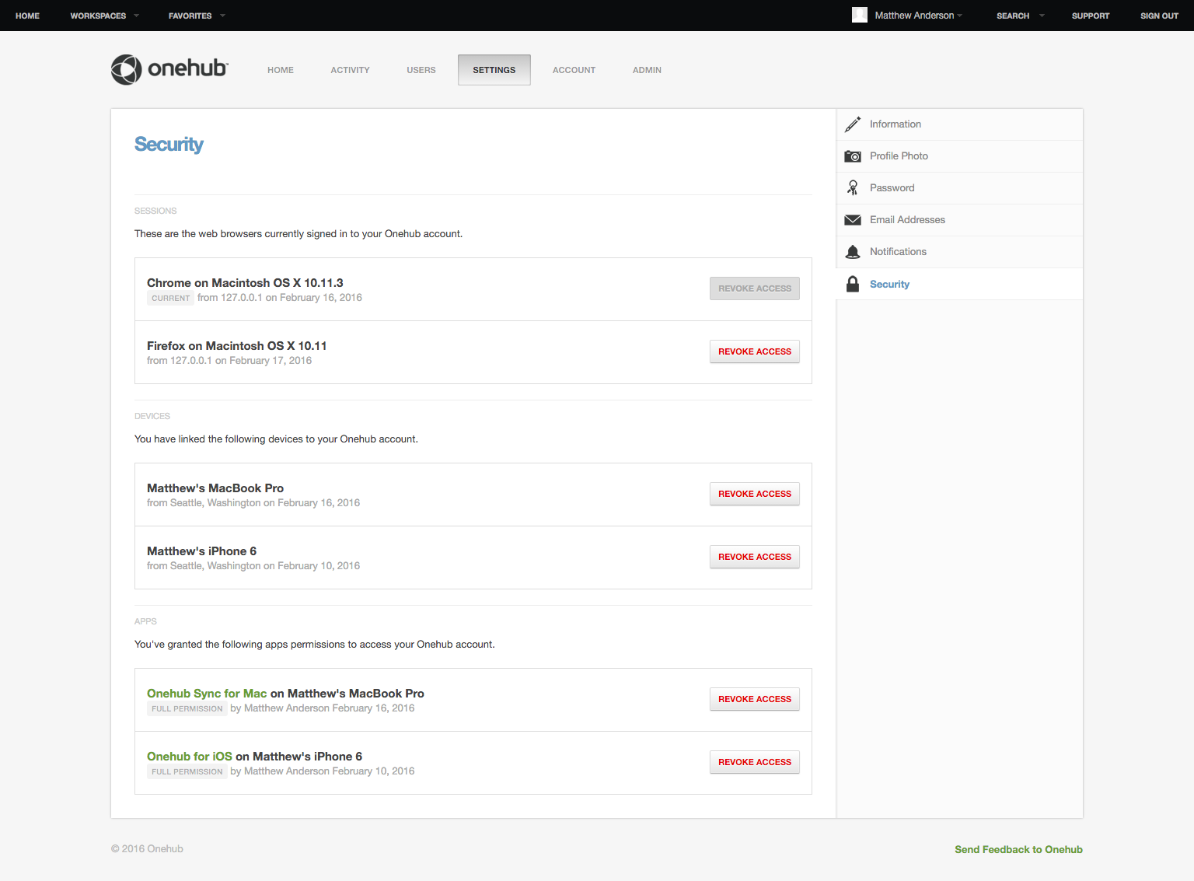The width and height of the screenshot is (1194, 881).
Task: Click 'from 127.0.0.1 on February 17, 2016' text
Action: coord(229,361)
